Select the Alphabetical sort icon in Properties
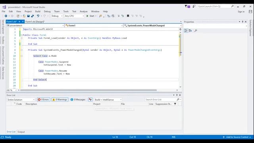254x143 pixels. pyautogui.click(x=190, y=31)
